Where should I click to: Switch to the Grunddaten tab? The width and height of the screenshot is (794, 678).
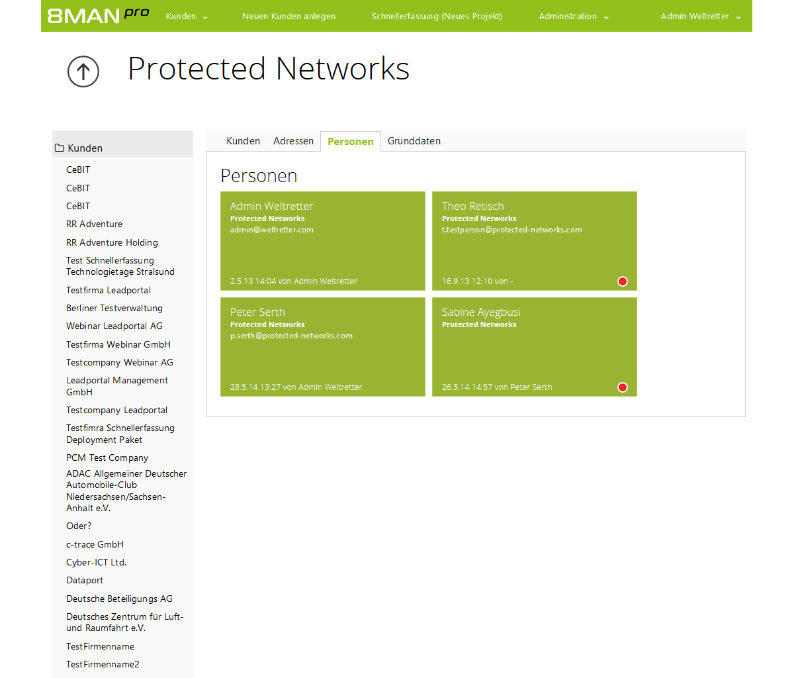[414, 141]
